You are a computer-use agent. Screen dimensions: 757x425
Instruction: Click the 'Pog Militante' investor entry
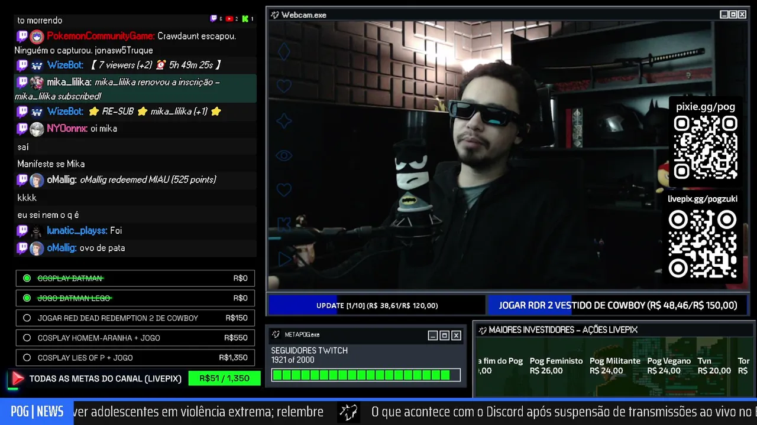(x=615, y=365)
